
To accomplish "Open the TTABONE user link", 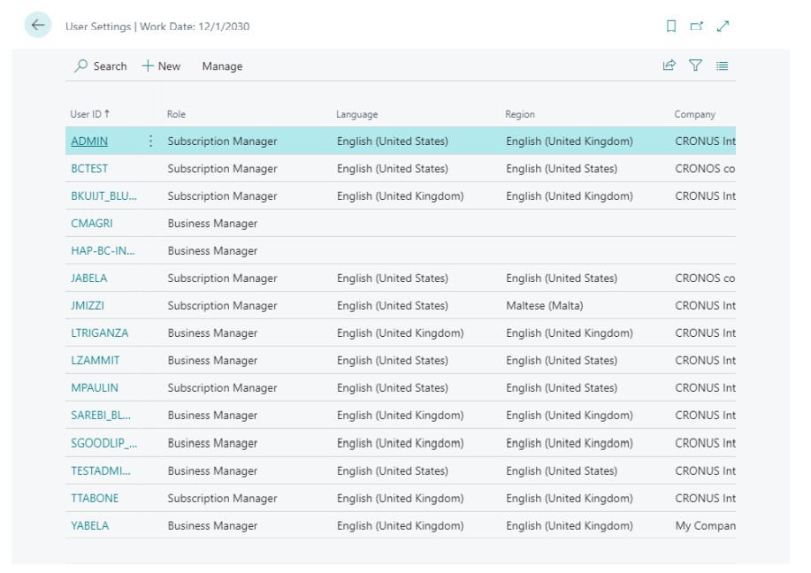I will pyautogui.click(x=95, y=499).
